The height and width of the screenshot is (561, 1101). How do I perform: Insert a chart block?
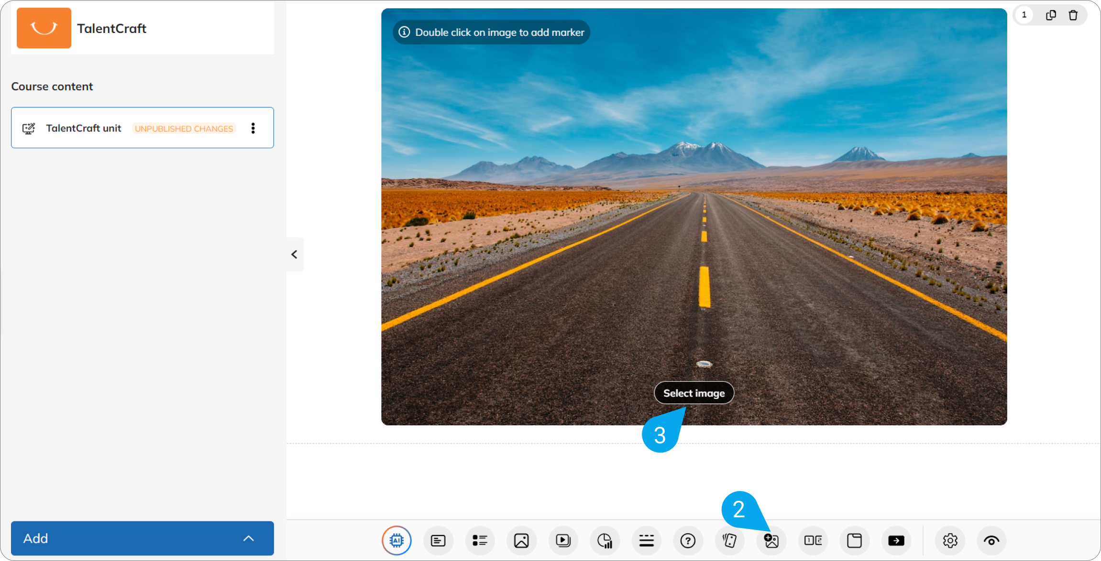[605, 540]
